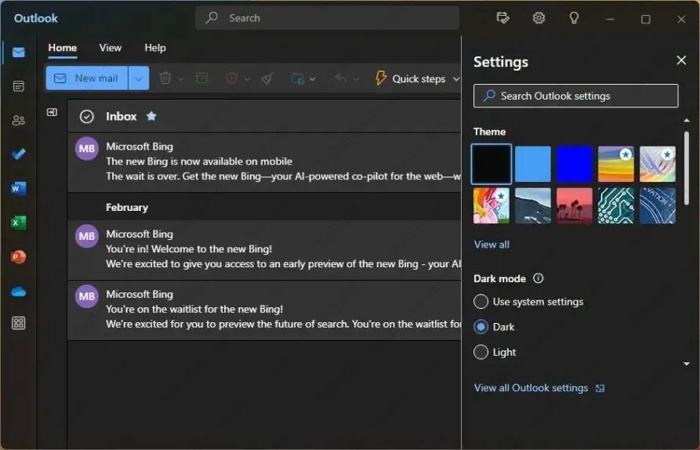Screen dimensions: 700x450
Task: Switch to the Home tab
Action: coord(63,48)
